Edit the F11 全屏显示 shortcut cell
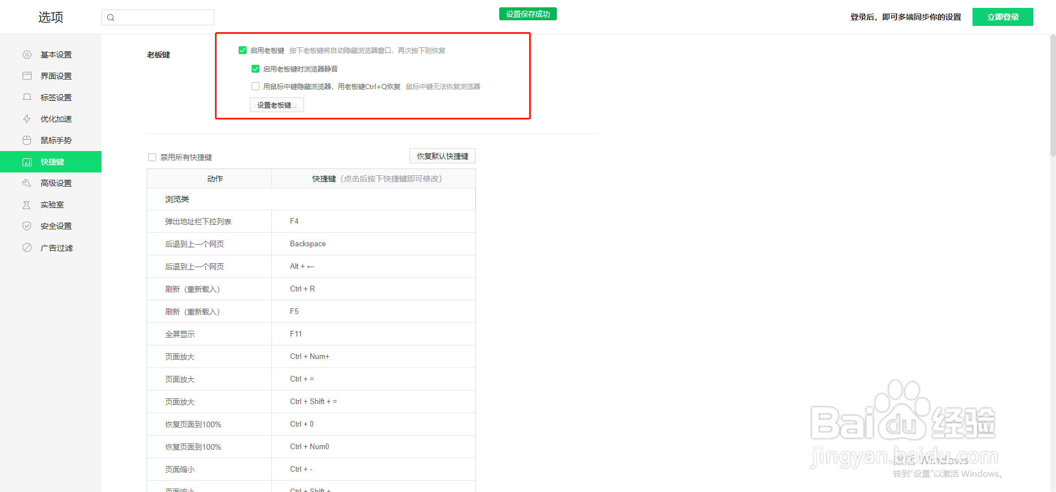1056x492 pixels. [x=373, y=334]
